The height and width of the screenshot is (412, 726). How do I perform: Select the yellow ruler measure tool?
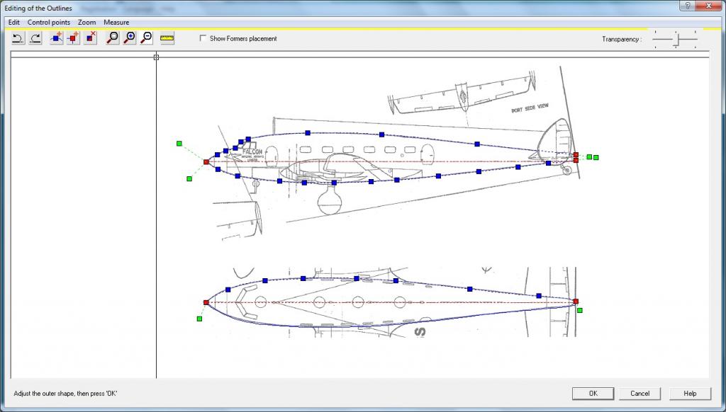(167, 38)
